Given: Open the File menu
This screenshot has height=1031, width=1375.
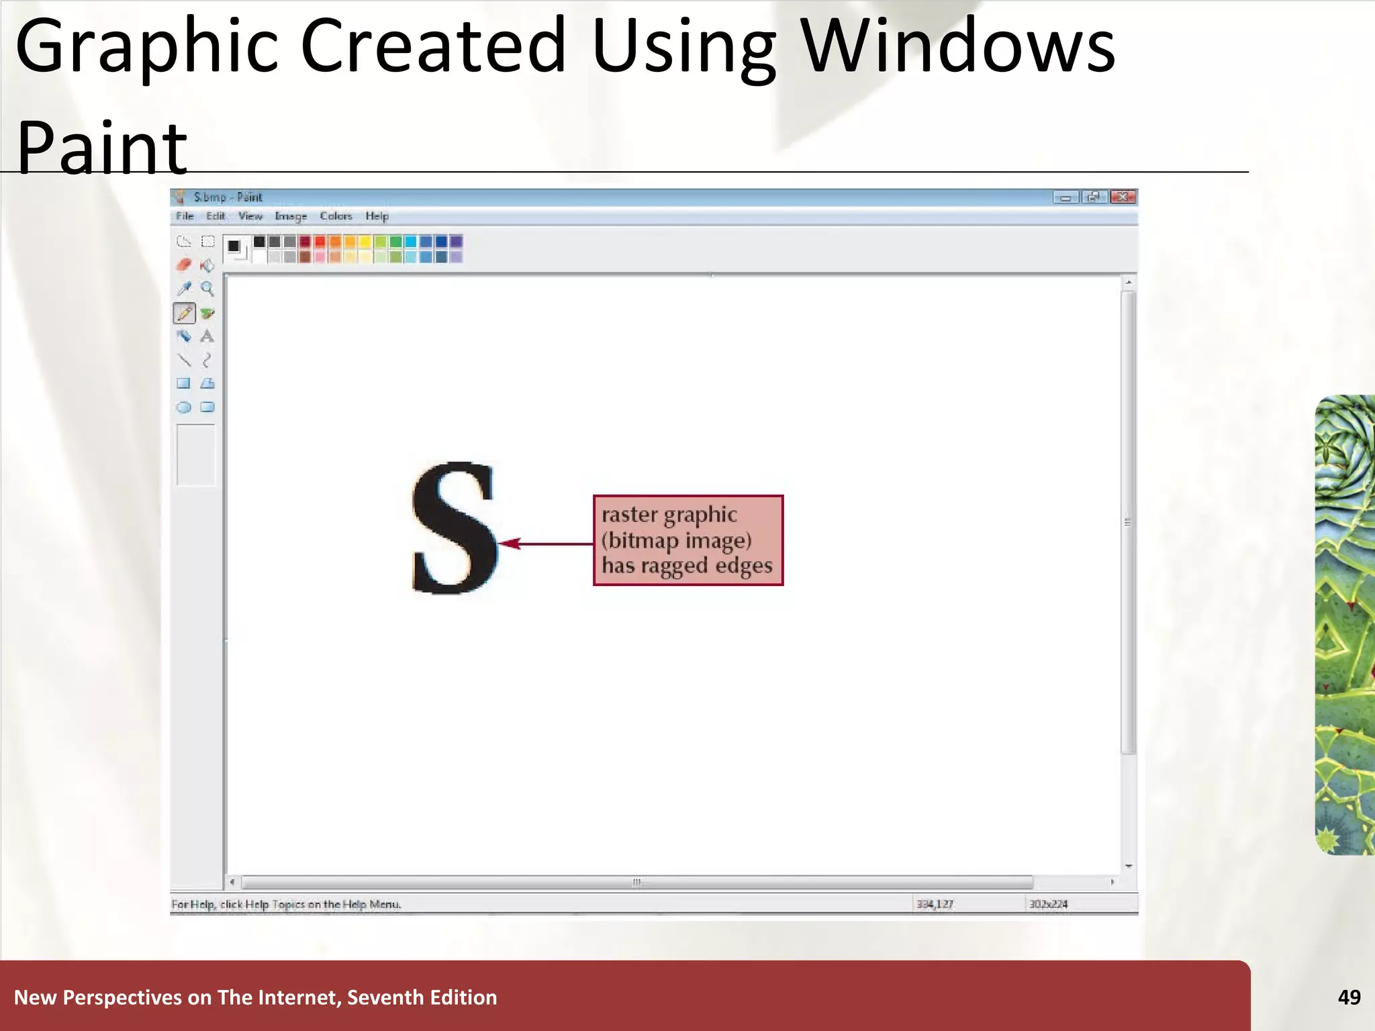Looking at the screenshot, I should (x=185, y=216).
